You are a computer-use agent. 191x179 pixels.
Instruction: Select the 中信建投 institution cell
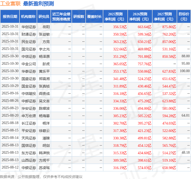29,94
